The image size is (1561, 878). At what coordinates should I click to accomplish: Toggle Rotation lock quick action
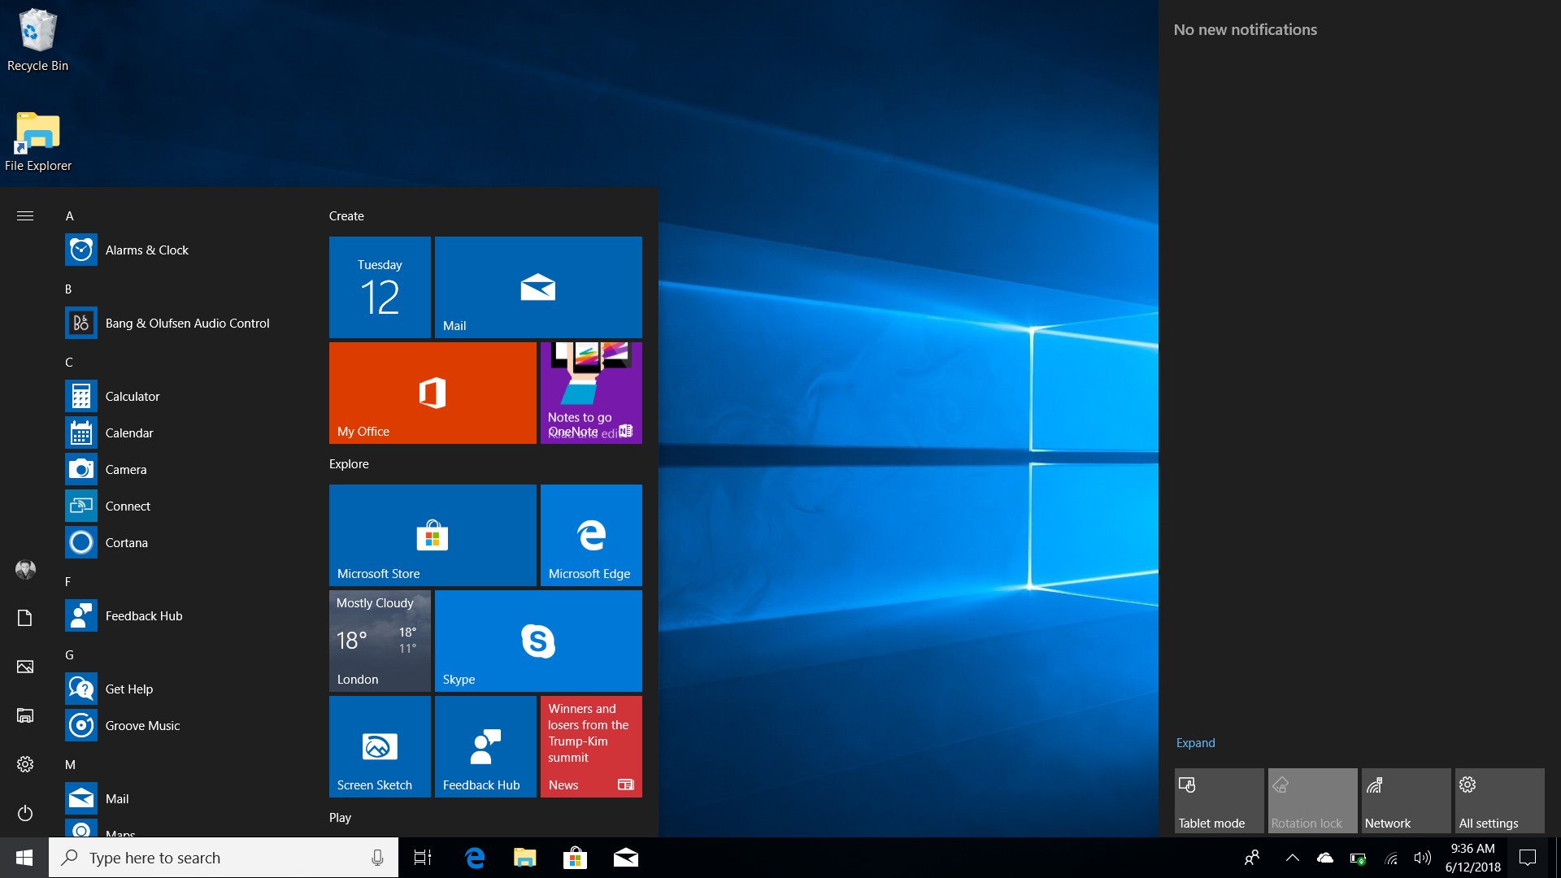click(x=1313, y=801)
